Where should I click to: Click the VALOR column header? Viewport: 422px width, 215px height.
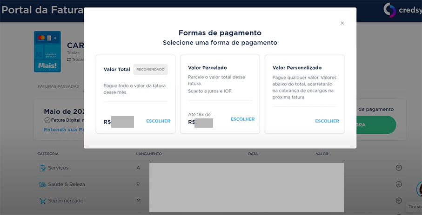click(x=322, y=154)
